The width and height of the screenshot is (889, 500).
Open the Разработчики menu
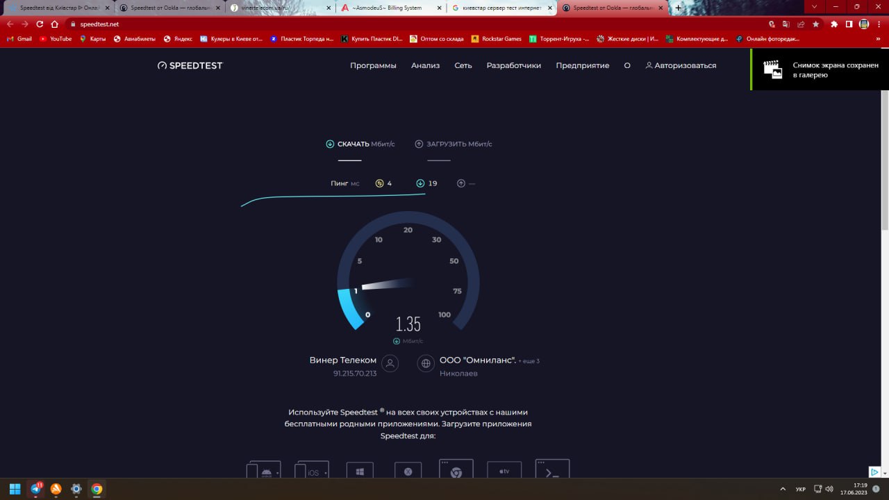pos(514,65)
